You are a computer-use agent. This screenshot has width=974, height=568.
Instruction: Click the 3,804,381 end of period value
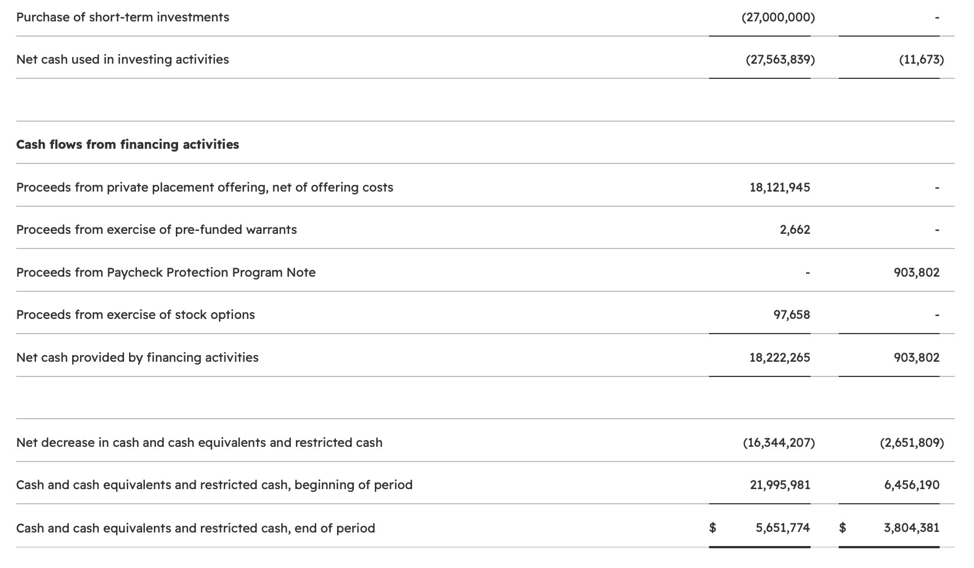911,528
